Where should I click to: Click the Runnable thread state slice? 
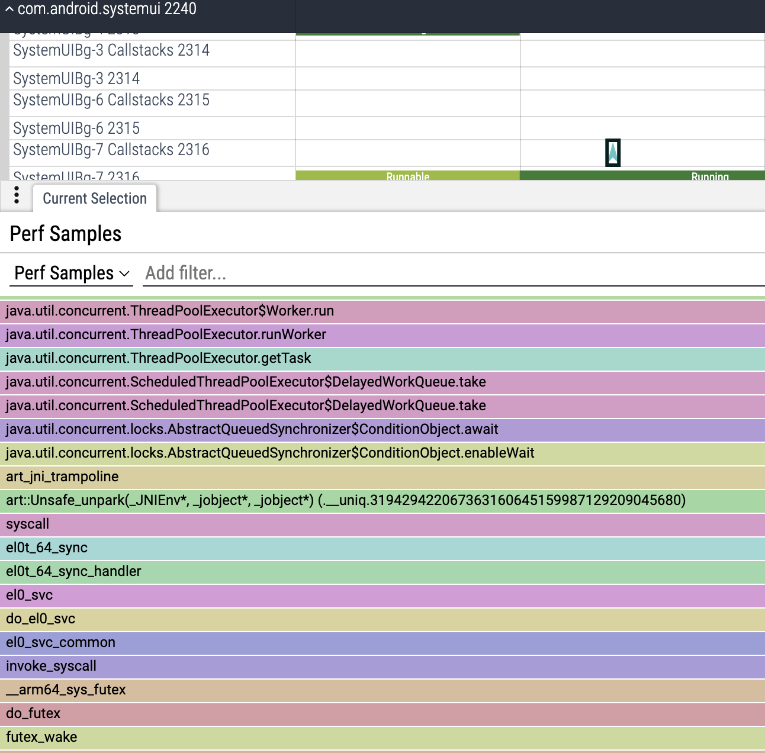tap(407, 176)
